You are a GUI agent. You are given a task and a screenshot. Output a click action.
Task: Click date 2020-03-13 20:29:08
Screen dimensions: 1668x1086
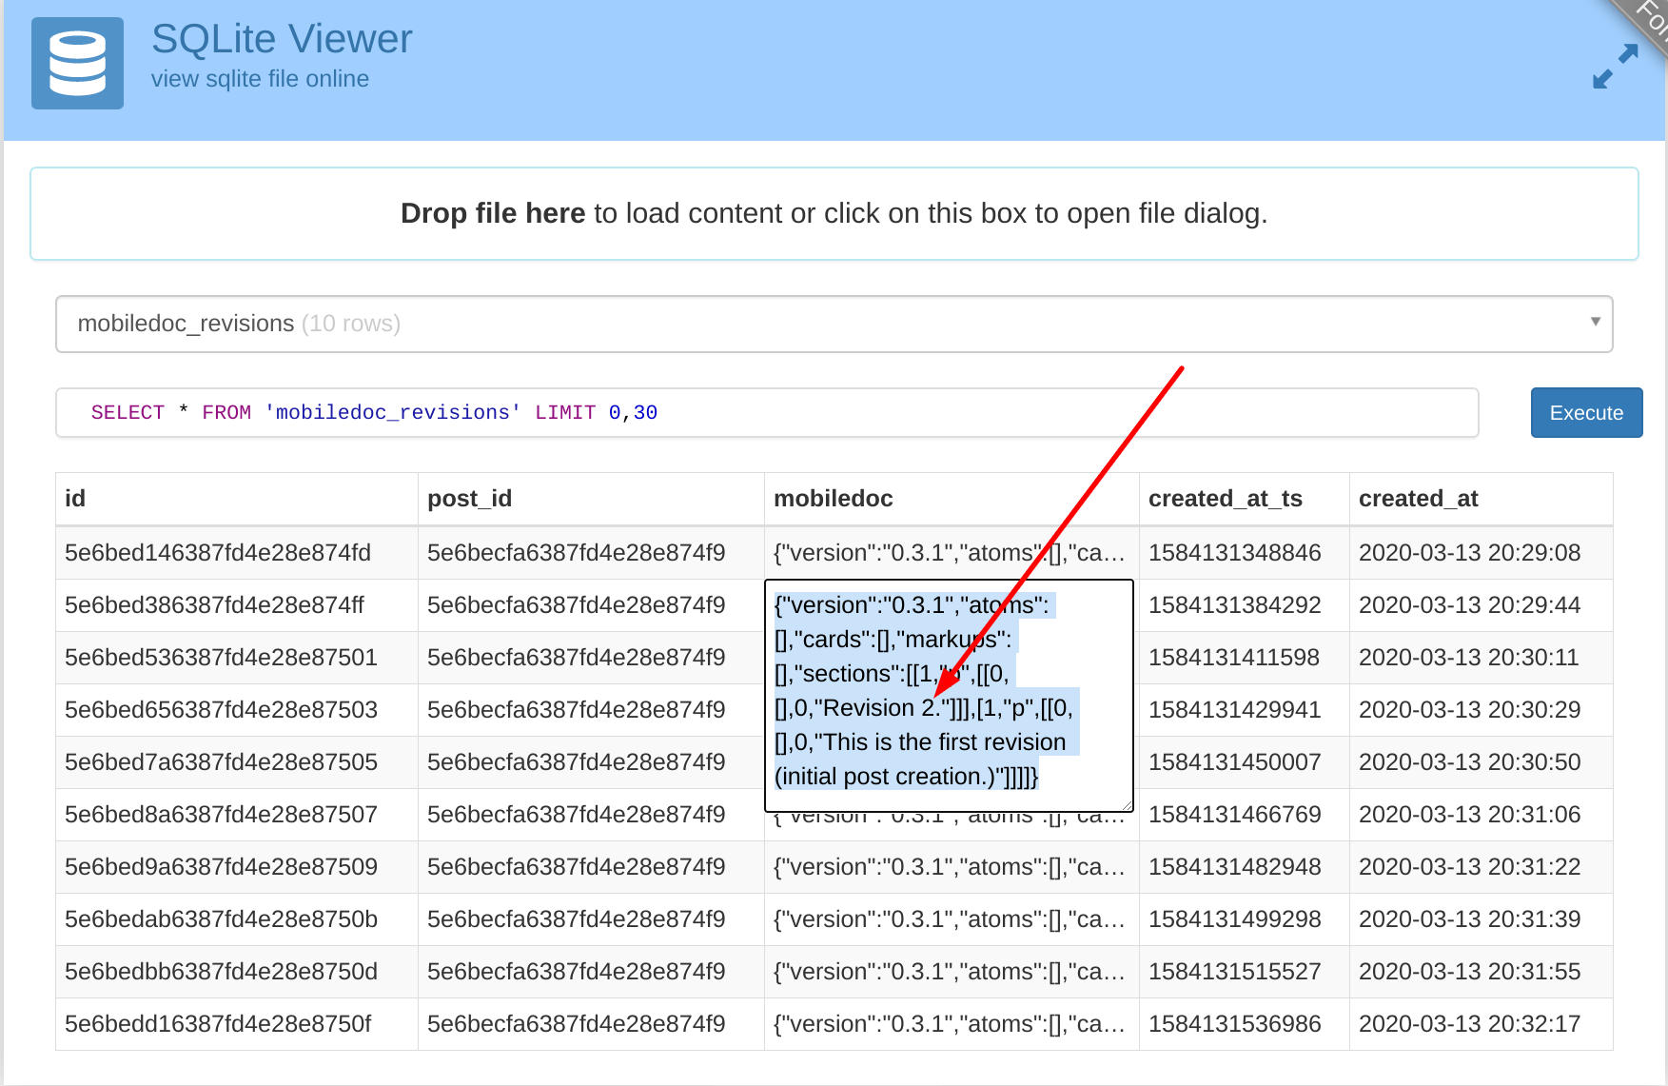pos(1469,553)
